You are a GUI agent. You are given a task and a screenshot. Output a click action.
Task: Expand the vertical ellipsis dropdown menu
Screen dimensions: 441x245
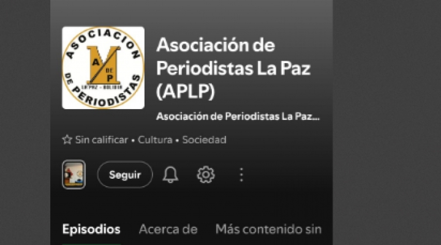[241, 175]
